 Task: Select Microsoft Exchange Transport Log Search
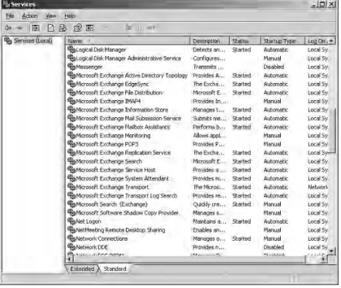click(127, 195)
